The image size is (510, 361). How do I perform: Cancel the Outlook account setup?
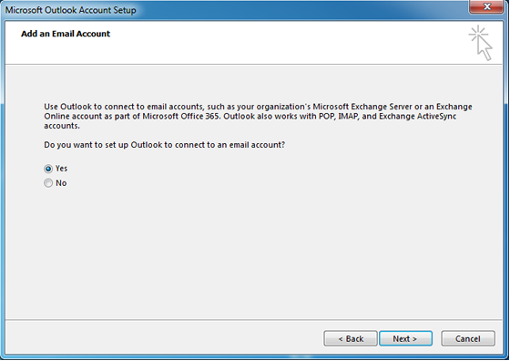pos(468,338)
